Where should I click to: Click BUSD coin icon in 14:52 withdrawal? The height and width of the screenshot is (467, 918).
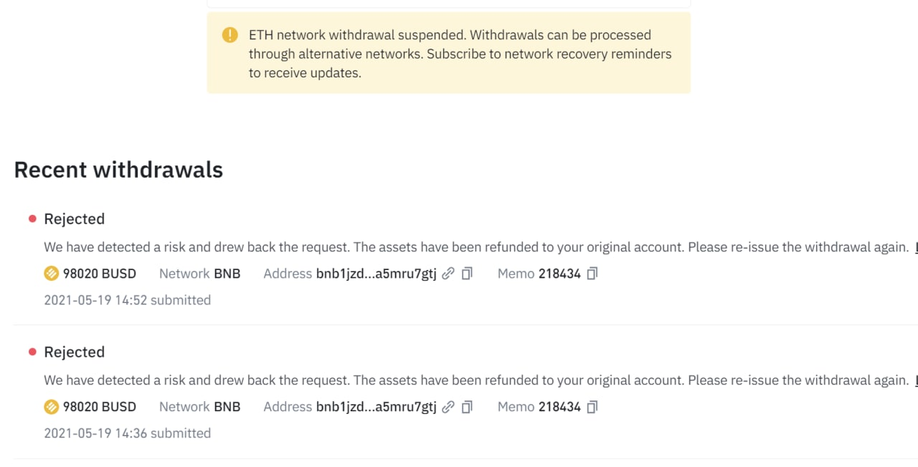point(51,274)
